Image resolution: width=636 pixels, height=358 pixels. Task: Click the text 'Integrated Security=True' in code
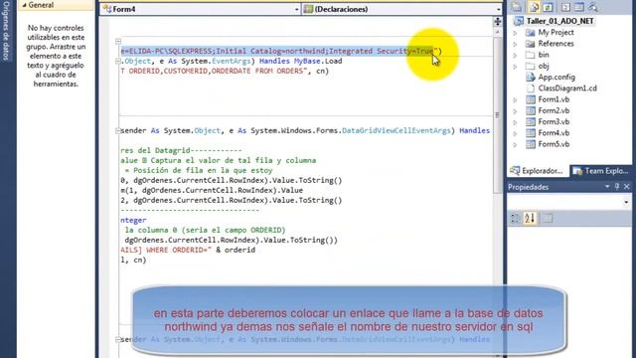coord(381,51)
